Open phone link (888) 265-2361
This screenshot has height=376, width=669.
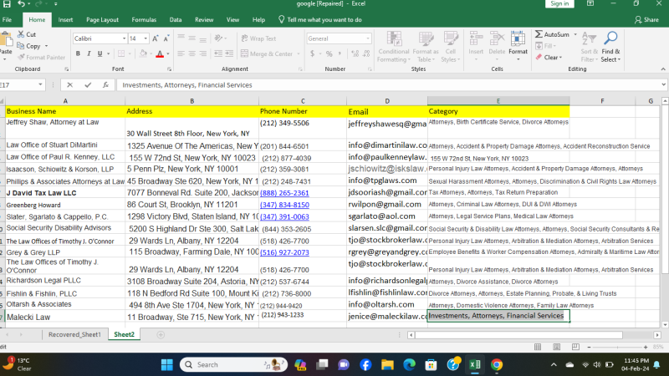(284, 193)
